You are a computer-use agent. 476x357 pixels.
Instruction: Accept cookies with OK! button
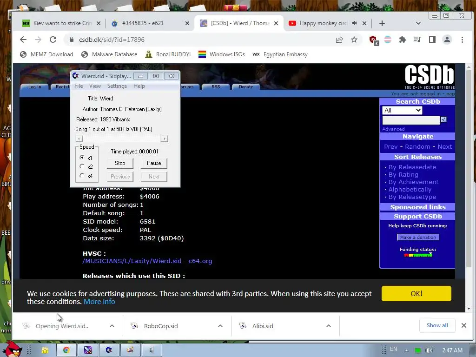click(x=416, y=294)
